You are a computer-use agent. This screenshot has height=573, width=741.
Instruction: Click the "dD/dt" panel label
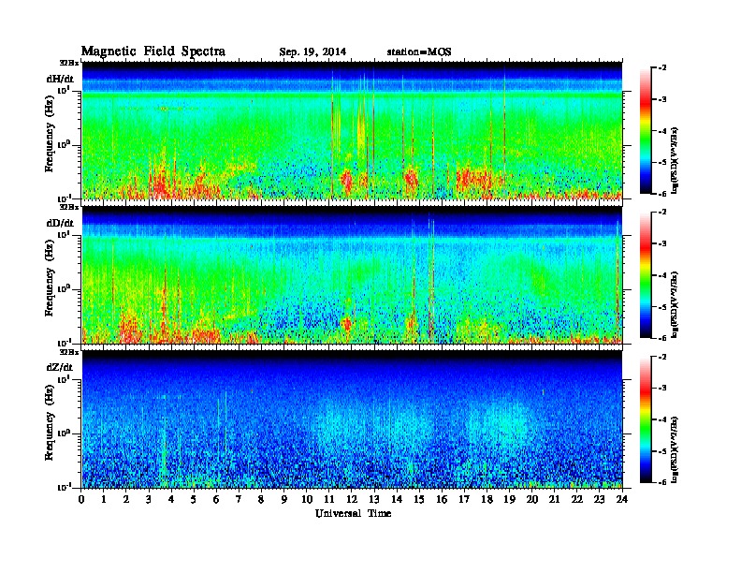(x=60, y=223)
